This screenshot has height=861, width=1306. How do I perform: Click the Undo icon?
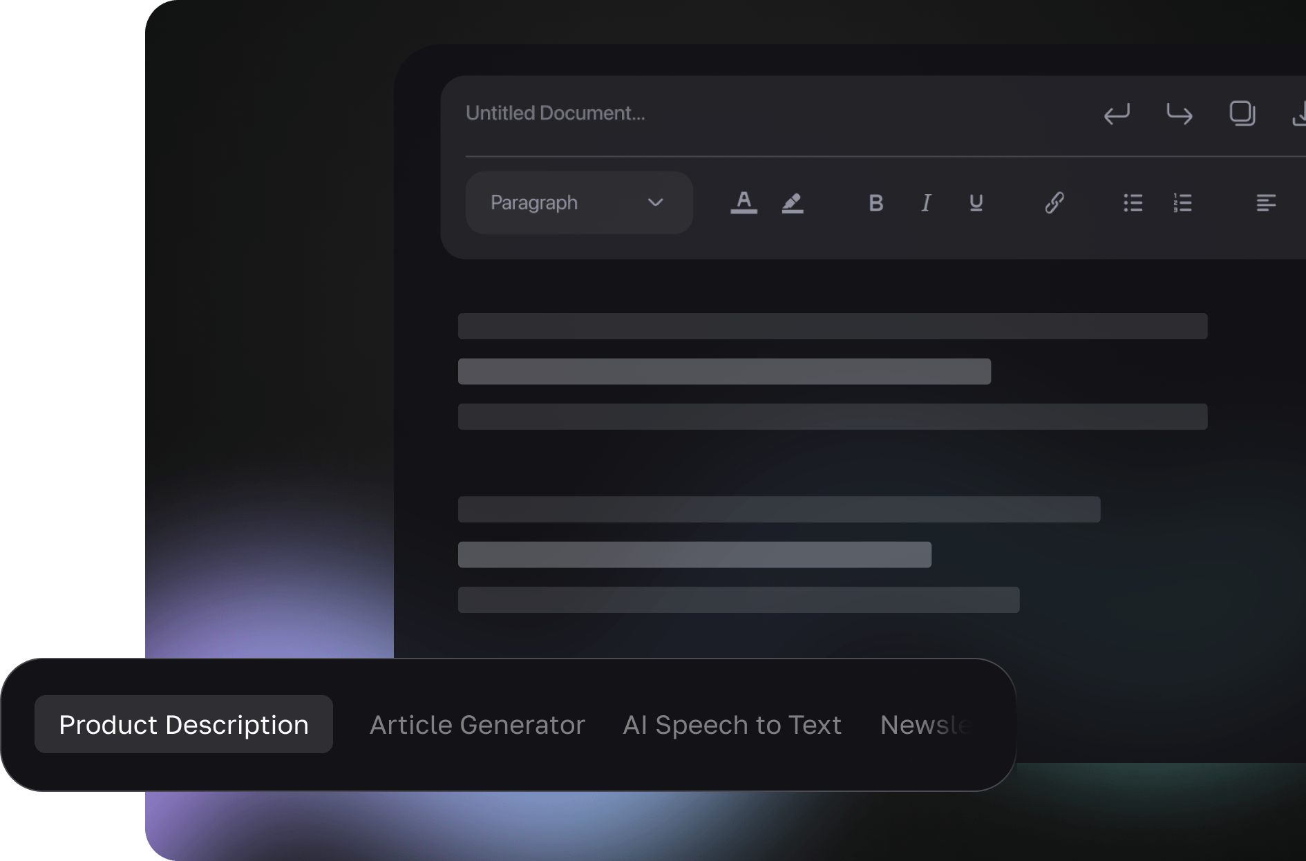[x=1117, y=115]
